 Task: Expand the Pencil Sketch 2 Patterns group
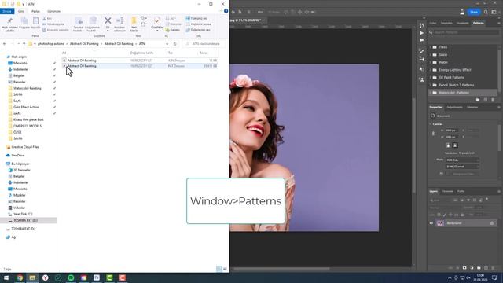coord(430,85)
